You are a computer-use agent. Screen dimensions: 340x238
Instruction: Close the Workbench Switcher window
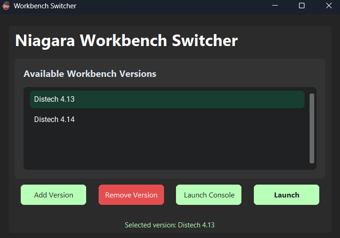tap(329, 6)
